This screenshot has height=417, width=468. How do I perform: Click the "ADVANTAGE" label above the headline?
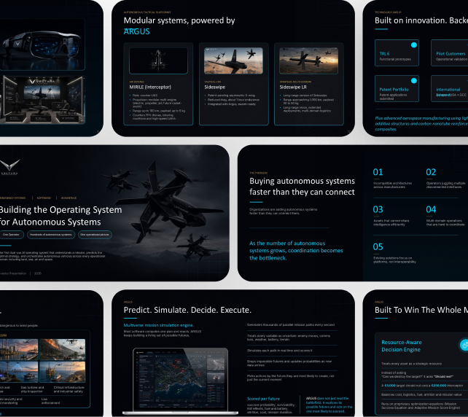69,198
